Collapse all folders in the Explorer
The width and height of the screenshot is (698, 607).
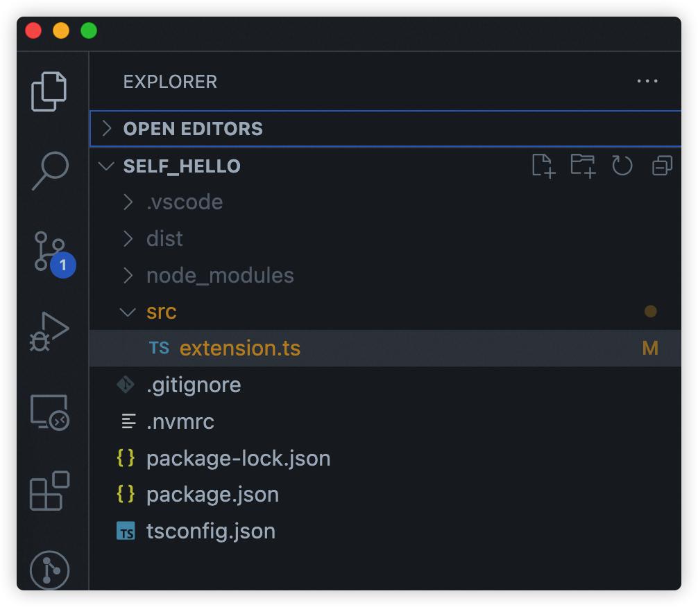(x=661, y=166)
